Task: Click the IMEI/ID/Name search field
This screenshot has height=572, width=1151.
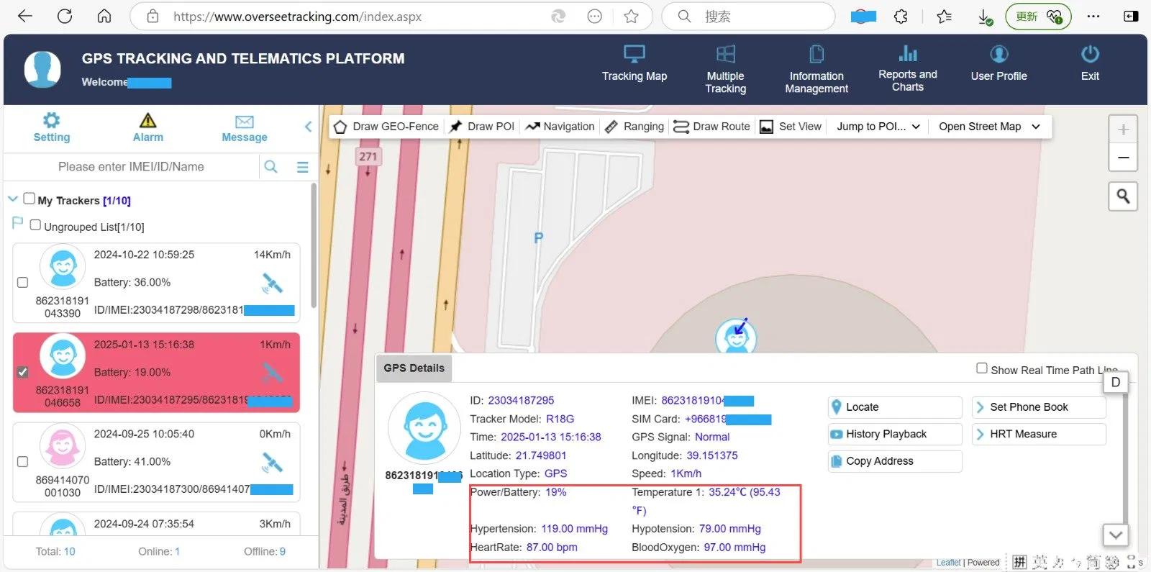Action: click(x=131, y=167)
